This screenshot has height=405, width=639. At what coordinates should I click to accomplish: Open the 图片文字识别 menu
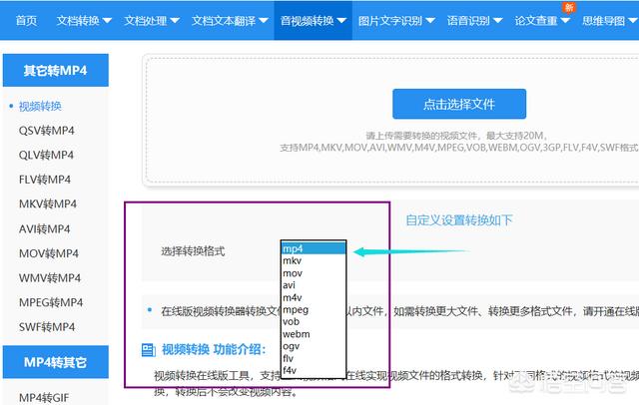(395, 20)
